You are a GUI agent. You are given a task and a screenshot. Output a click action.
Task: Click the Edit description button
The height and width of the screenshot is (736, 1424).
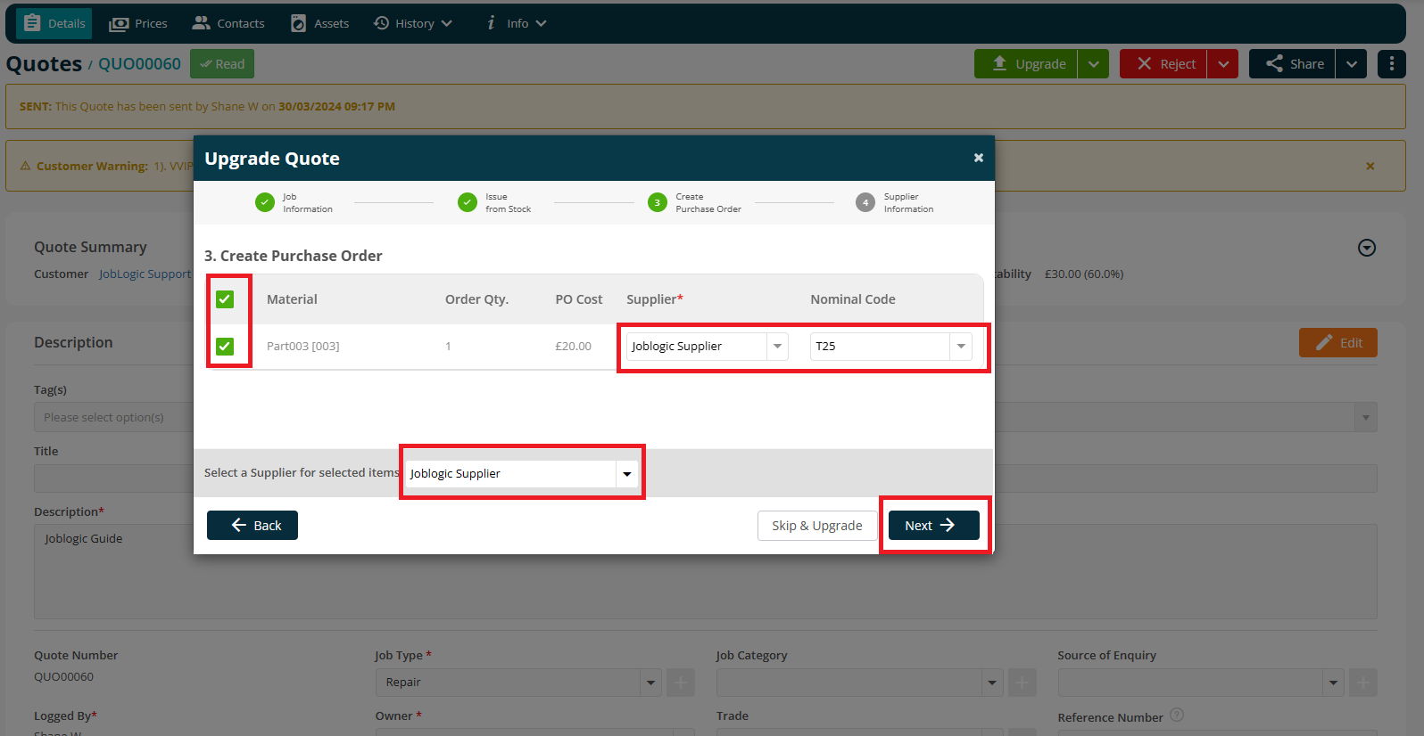point(1338,343)
